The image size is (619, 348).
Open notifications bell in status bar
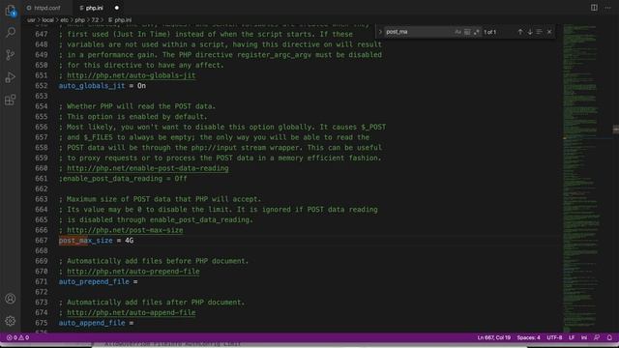[609, 337]
